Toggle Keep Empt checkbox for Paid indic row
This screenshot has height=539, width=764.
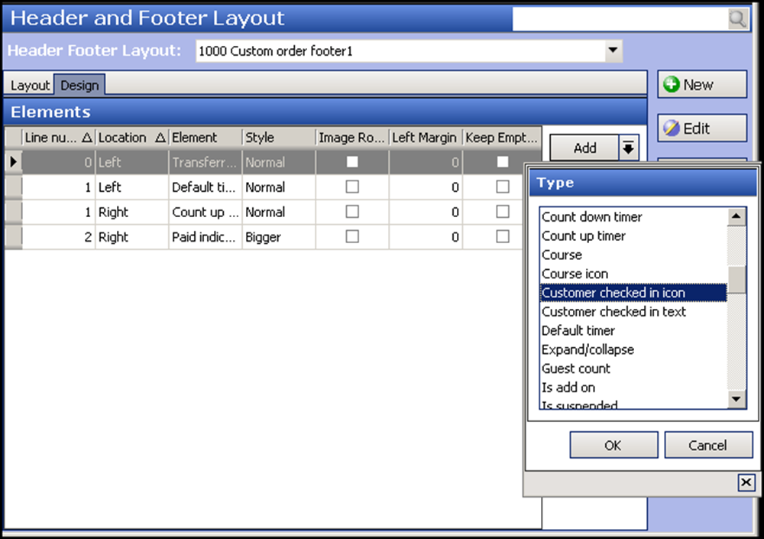tap(503, 236)
